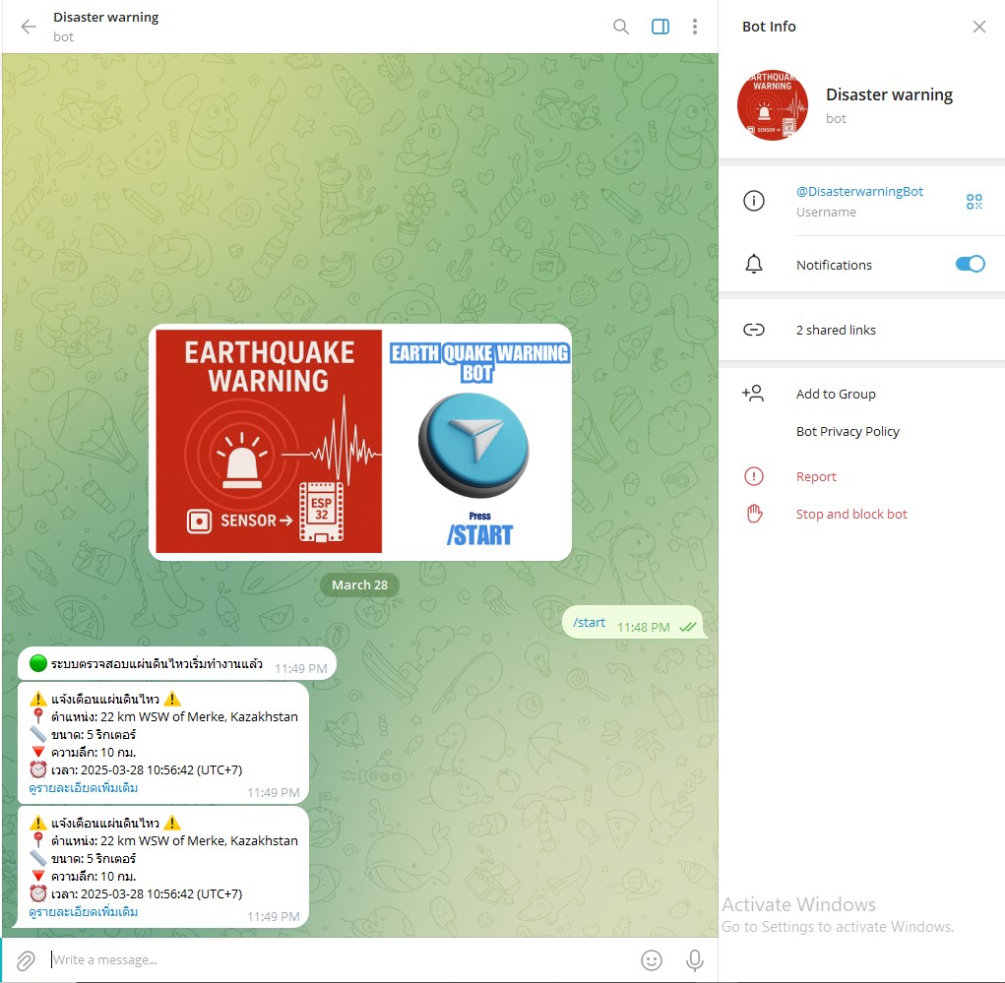Open the emoji picker smiley icon
The height and width of the screenshot is (983, 1005).
pos(652,959)
